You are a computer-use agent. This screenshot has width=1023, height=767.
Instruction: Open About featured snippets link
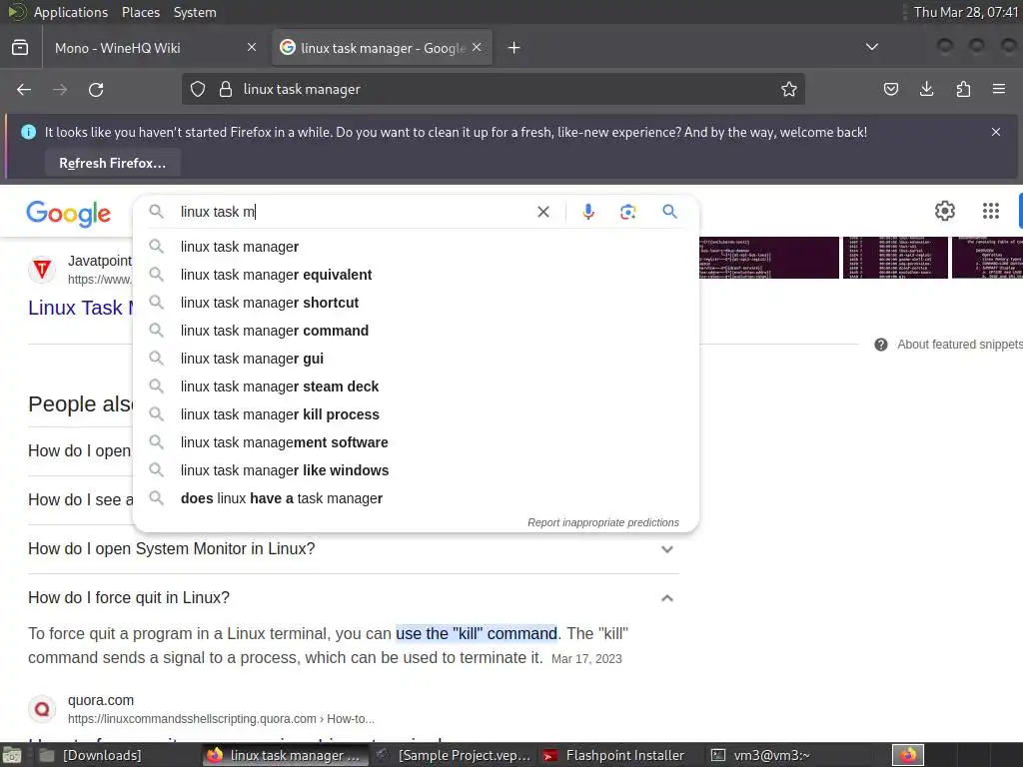pos(959,345)
